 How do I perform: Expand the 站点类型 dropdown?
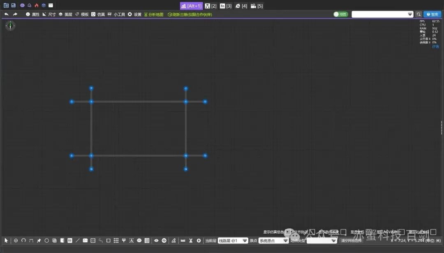[322, 241]
